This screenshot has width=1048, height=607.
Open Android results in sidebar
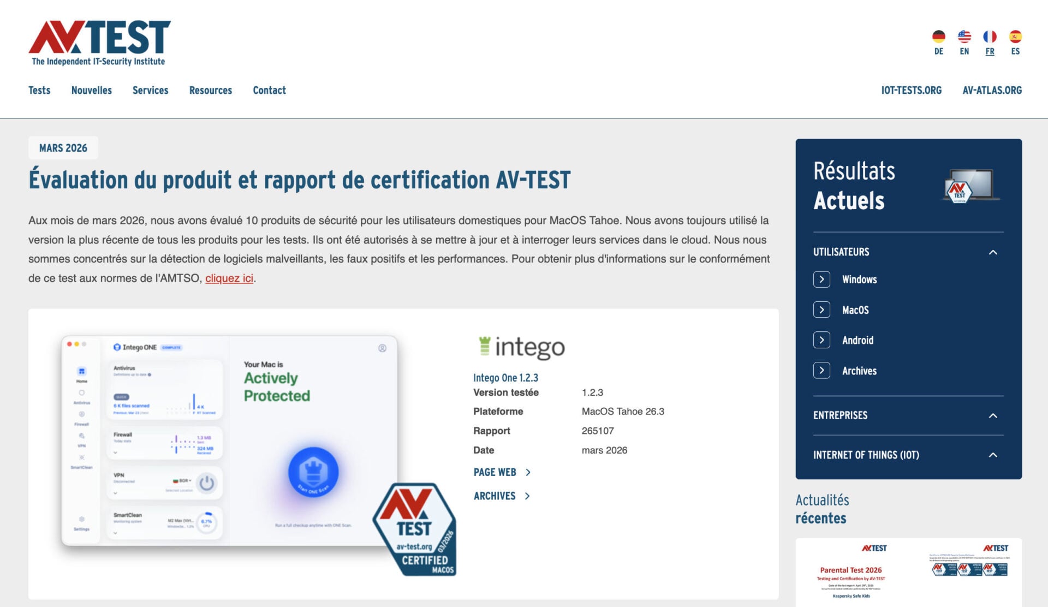pos(858,340)
